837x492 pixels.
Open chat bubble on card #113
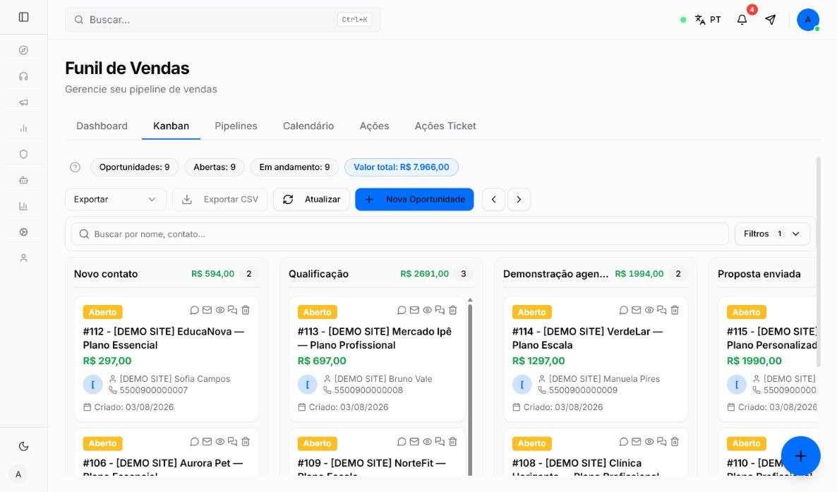point(402,310)
